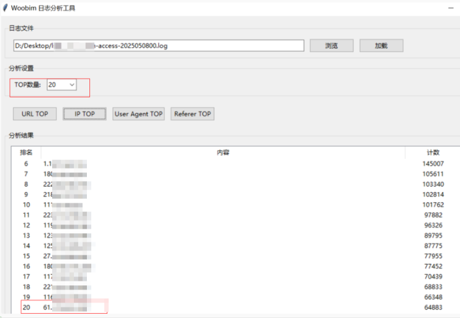The width and height of the screenshot is (460, 318).
Task: Select the count 77955 cell
Action: 433,256
